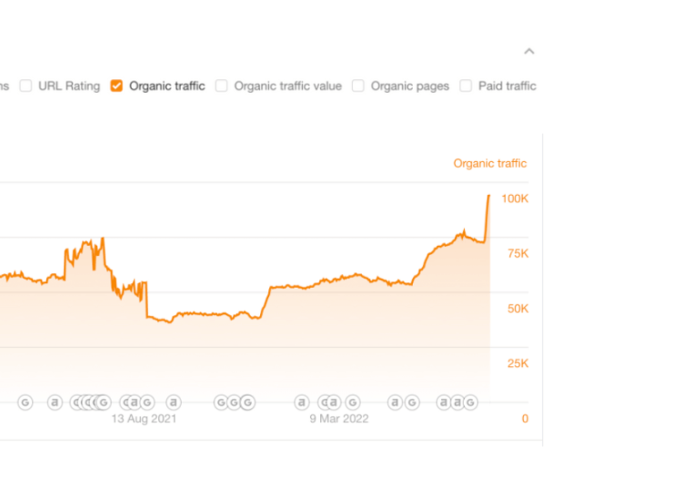Click the orange Organic traffic axis legend
Image resolution: width=682 pixels, height=478 pixels.
coord(490,163)
